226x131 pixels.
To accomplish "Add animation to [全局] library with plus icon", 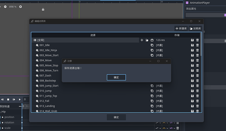I will 142,40.
